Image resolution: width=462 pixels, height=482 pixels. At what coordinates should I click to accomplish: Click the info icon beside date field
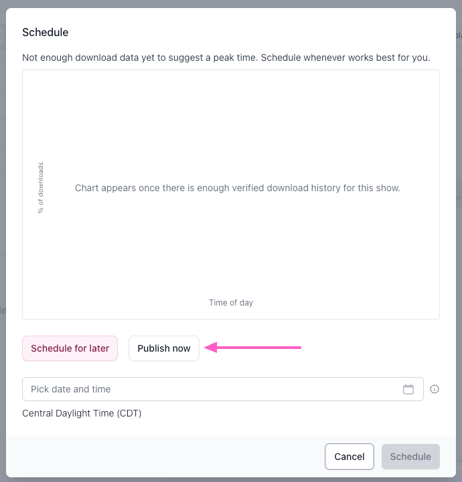point(435,389)
